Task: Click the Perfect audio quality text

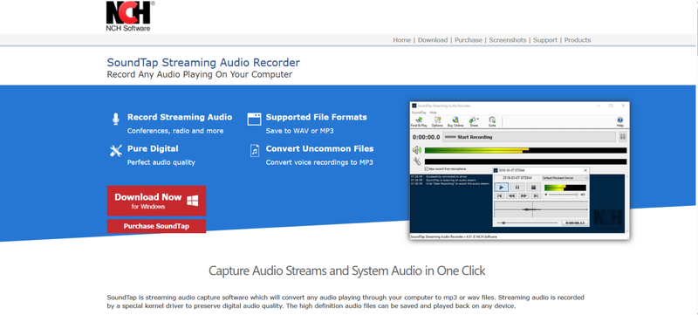Action: (x=161, y=162)
